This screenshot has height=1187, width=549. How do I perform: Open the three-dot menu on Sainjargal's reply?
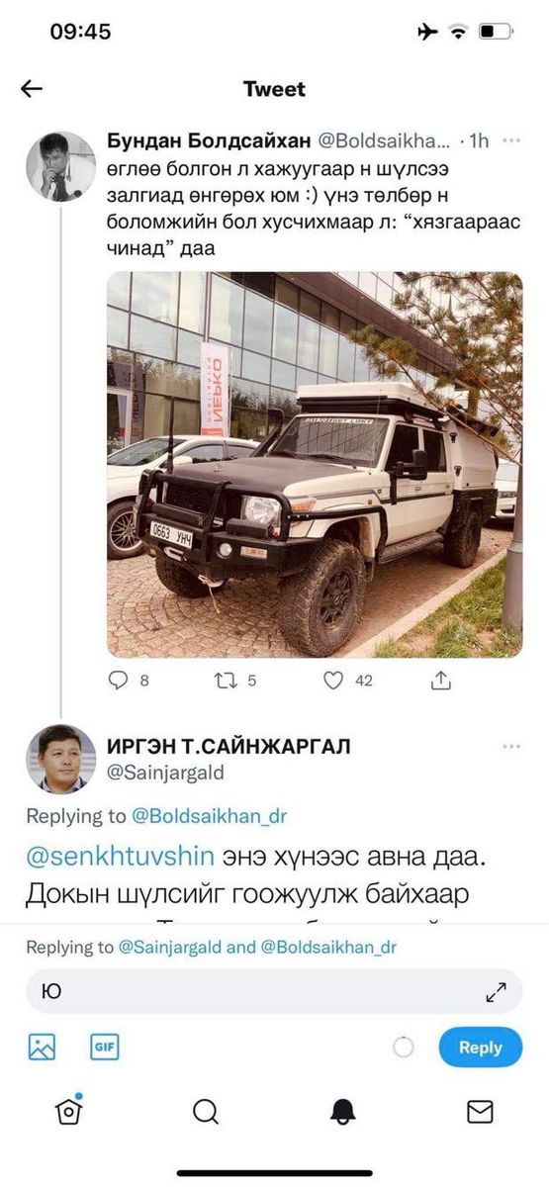coord(511,746)
